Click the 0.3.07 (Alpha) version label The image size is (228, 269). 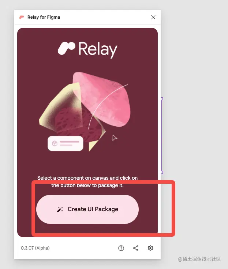35,248
